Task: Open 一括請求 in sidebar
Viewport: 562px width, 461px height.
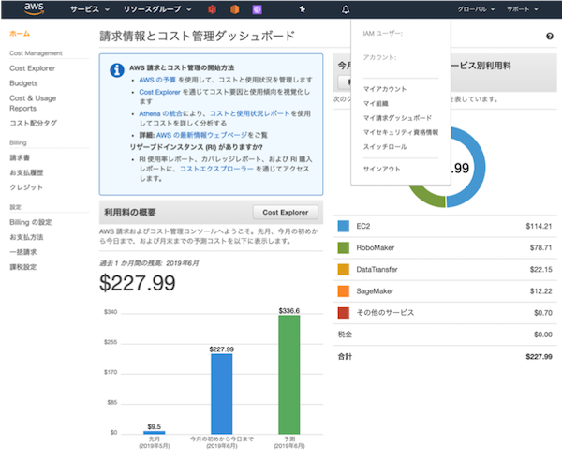Action: (x=22, y=252)
